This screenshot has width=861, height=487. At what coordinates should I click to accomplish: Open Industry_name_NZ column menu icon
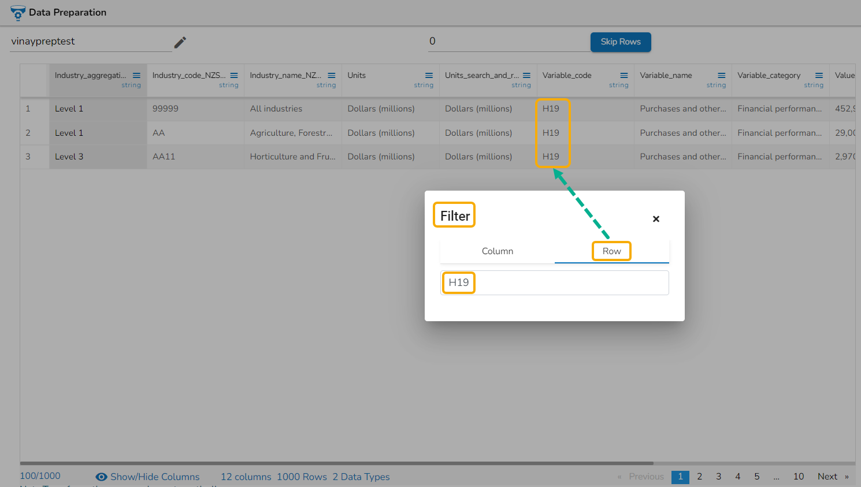tap(332, 76)
